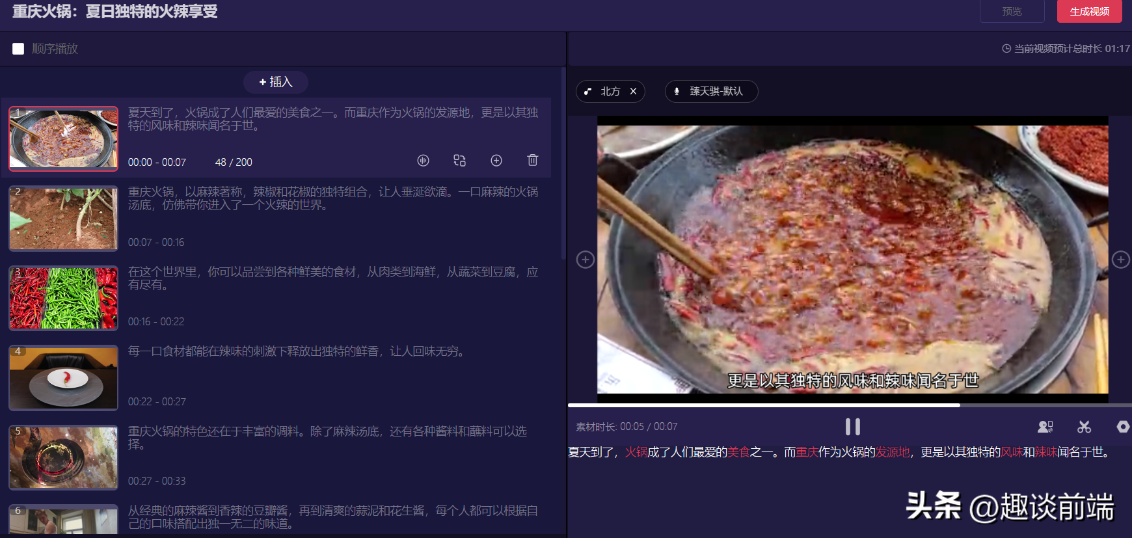The image size is (1132, 538).
Task: Select scene 3 red and green peppers thumbnail
Action: point(63,298)
